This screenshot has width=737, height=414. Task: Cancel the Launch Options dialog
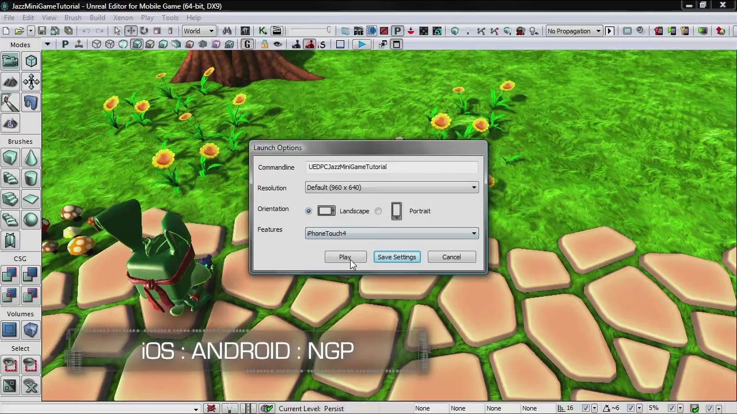click(451, 257)
